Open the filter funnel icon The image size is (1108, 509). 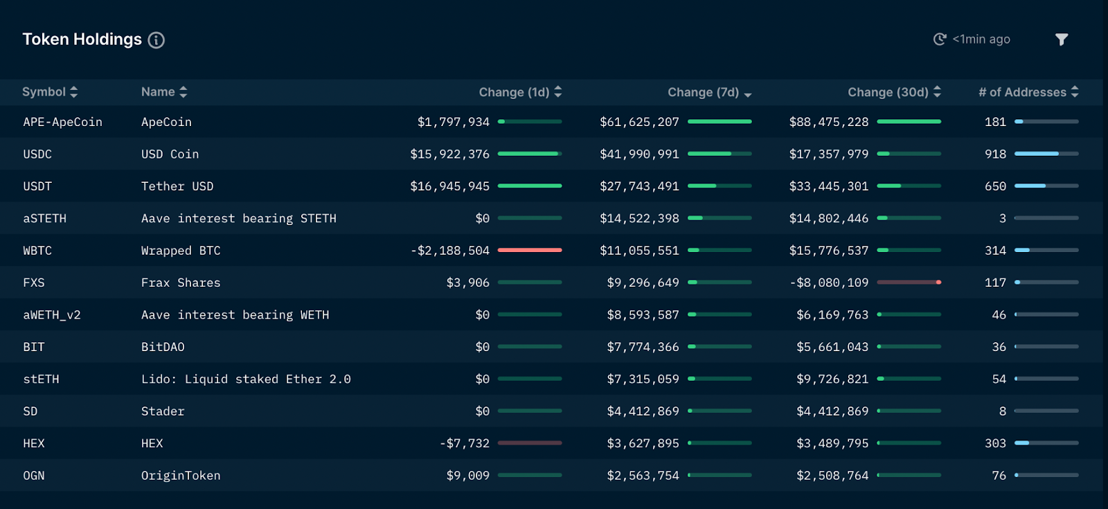point(1061,39)
